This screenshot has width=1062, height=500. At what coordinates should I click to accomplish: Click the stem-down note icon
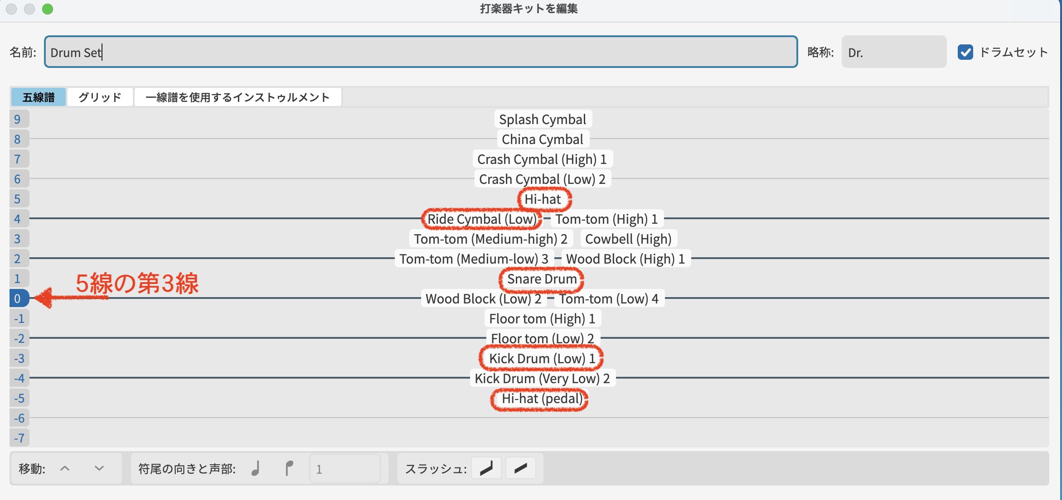point(289,468)
